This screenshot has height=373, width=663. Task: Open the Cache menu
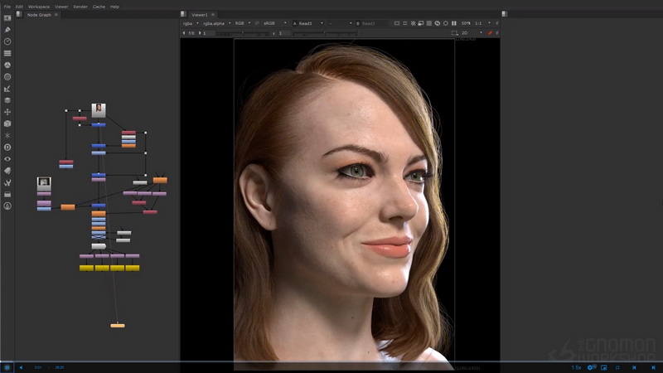[99, 7]
